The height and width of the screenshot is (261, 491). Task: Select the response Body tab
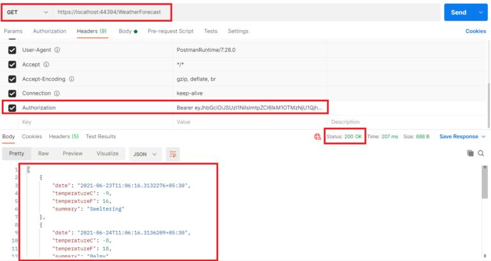(8, 136)
